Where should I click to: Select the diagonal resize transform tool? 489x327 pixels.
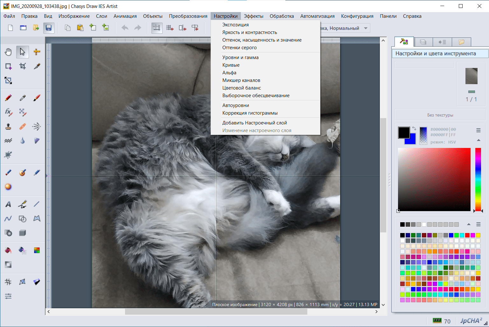(8, 80)
